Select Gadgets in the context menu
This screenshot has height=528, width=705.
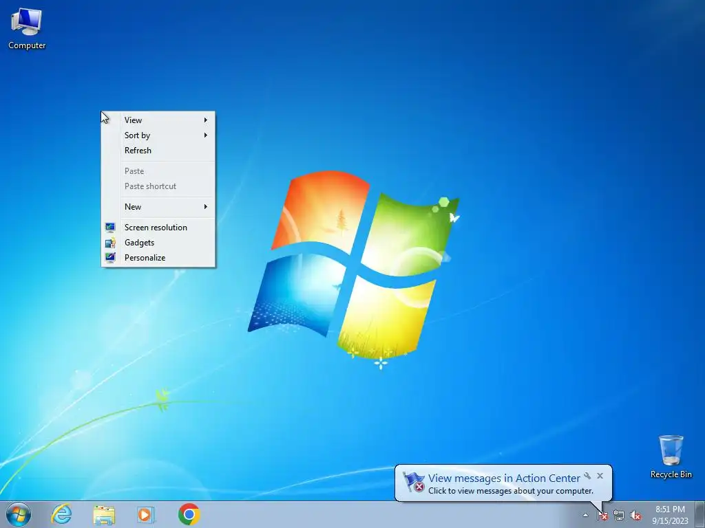pyautogui.click(x=158, y=243)
